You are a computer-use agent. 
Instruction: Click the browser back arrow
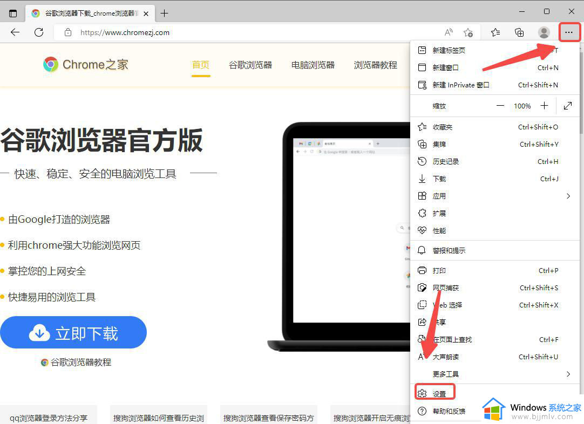click(15, 32)
